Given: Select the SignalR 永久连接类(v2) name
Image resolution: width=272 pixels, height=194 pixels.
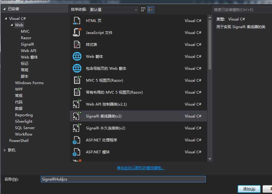Looking at the screenshot, I should [106, 128].
